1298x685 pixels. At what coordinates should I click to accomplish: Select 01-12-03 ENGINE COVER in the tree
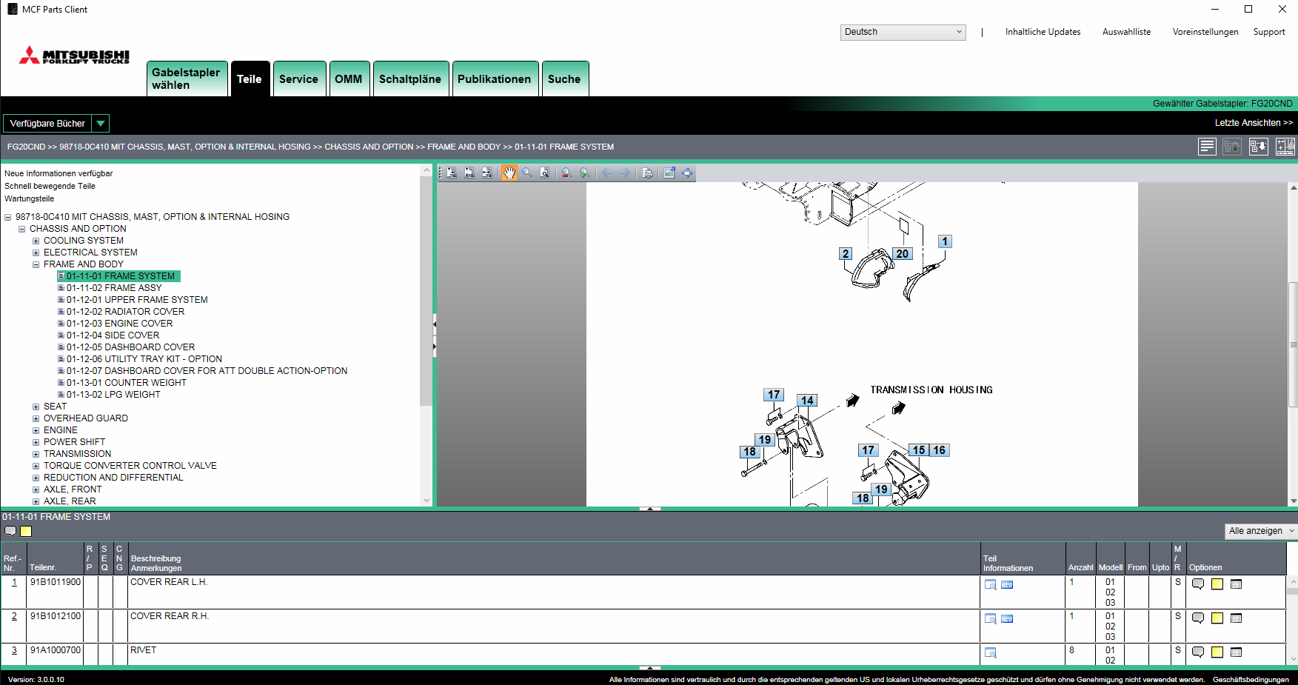click(x=119, y=324)
